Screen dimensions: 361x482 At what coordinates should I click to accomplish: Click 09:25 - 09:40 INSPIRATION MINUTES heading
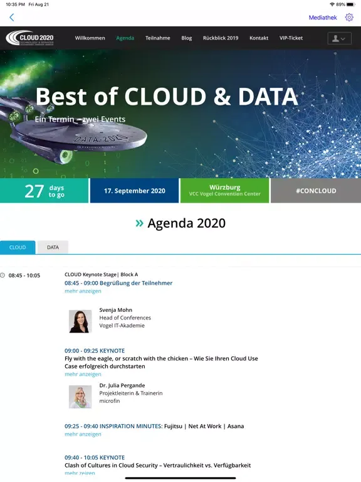tap(113, 426)
